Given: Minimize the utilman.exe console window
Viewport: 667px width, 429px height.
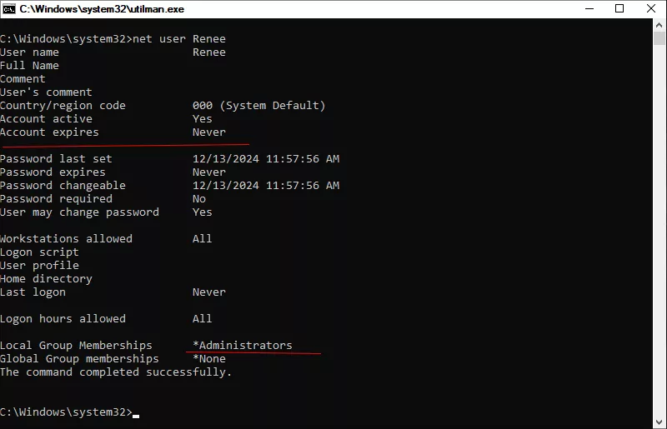Looking at the screenshot, I should click(x=589, y=9).
